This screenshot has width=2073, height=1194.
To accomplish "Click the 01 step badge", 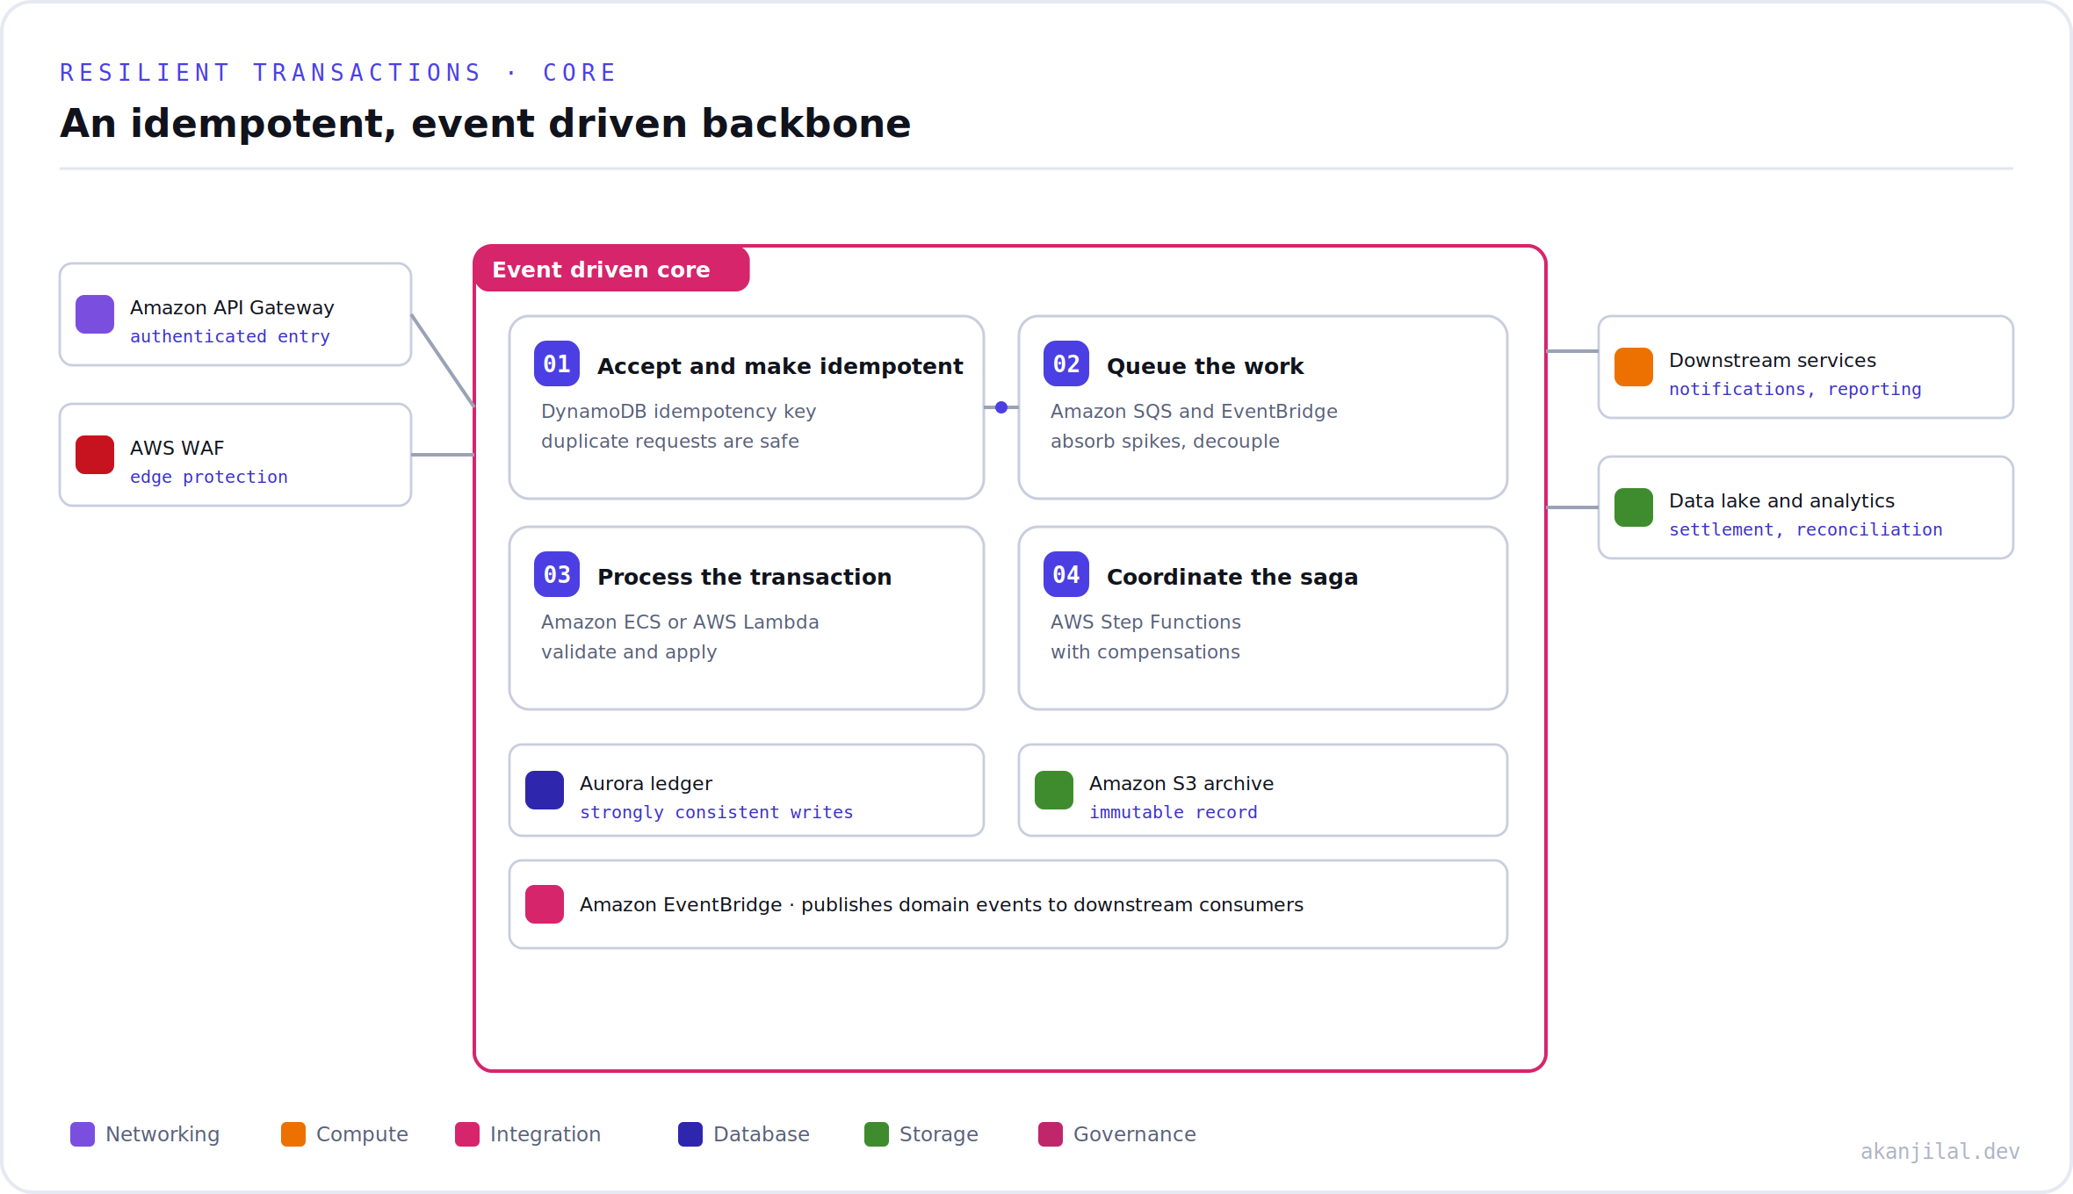I will (557, 363).
